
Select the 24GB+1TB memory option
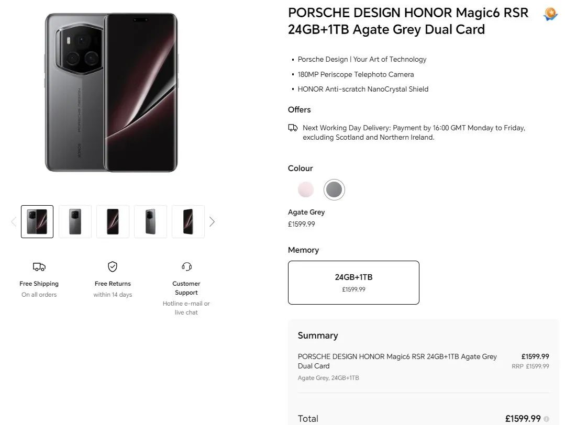[x=353, y=282]
